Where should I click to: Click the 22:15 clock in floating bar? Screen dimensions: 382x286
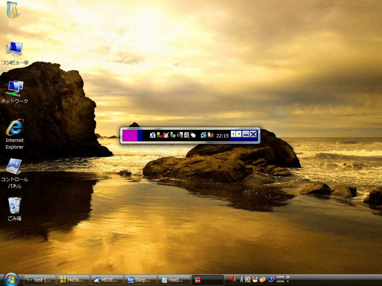[222, 136]
